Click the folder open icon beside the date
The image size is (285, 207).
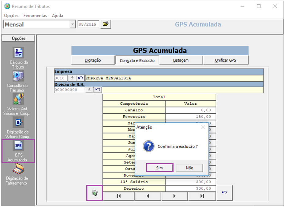(106, 24)
